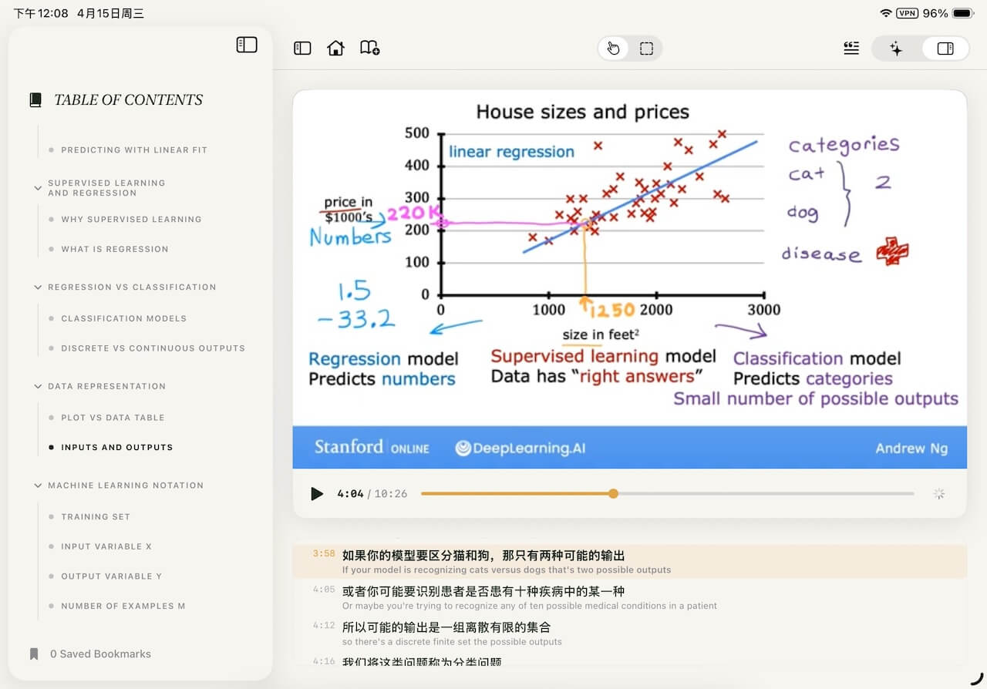This screenshot has height=689, width=987.
Task: Collapse the Machine Learning Notation section
Action: click(x=38, y=486)
